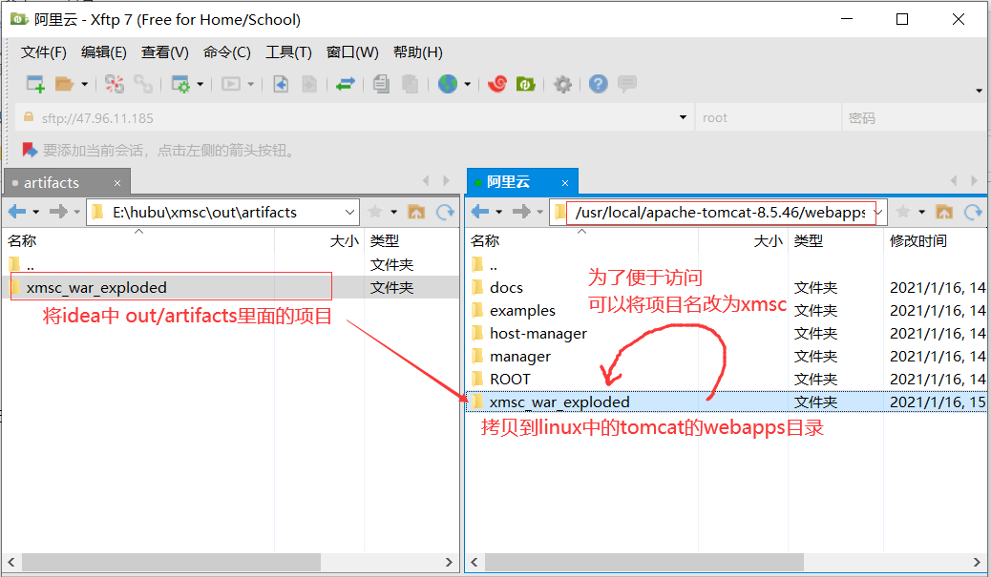
Task: Click the 密码 password input field
Action: tap(912, 118)
